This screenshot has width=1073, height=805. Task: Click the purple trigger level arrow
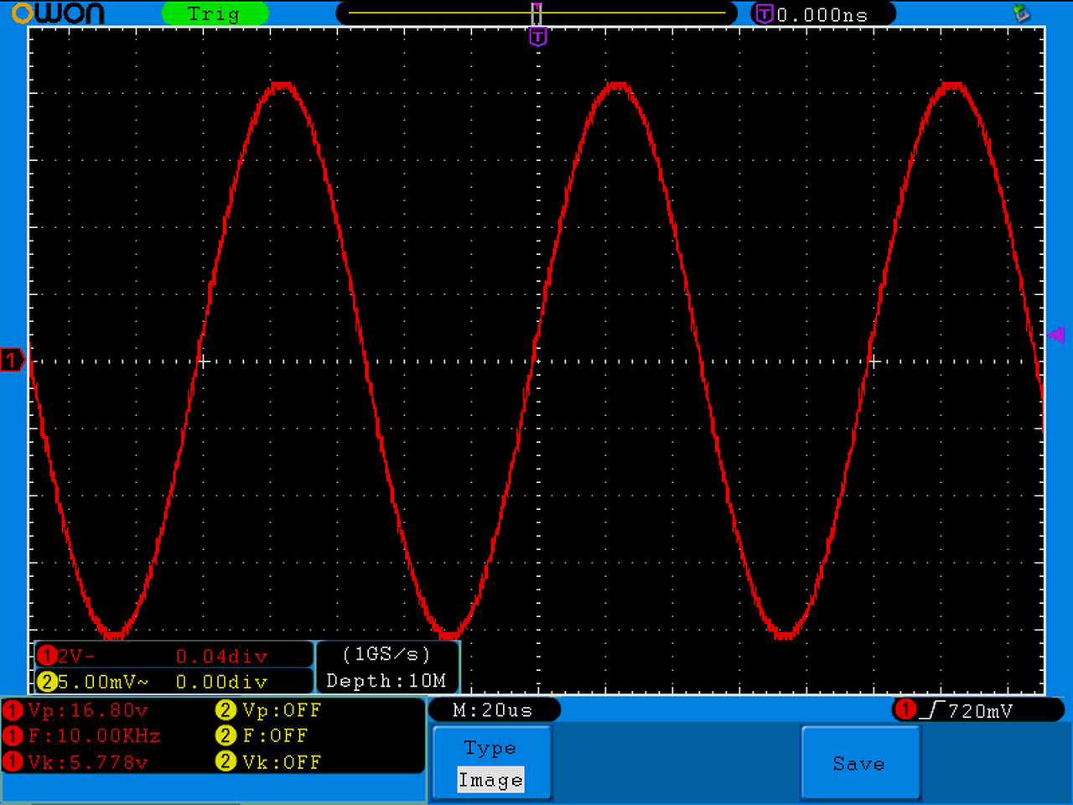point(1056,335)
